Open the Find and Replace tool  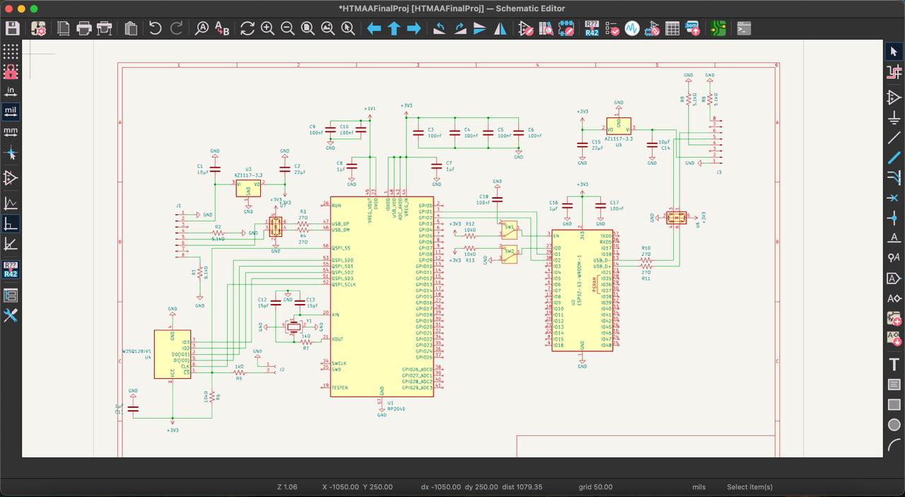click(222, 28)
